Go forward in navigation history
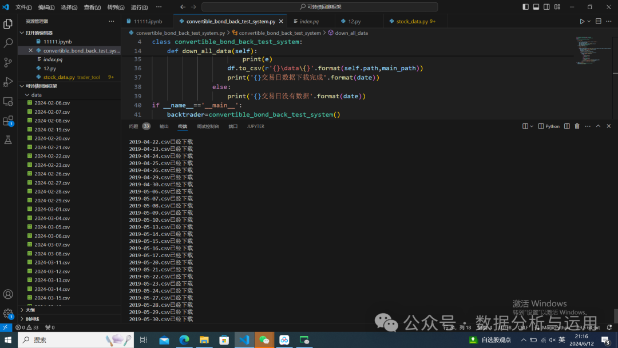Image resolution: width=618 pixels, height=348 pixels. (193, 7)
